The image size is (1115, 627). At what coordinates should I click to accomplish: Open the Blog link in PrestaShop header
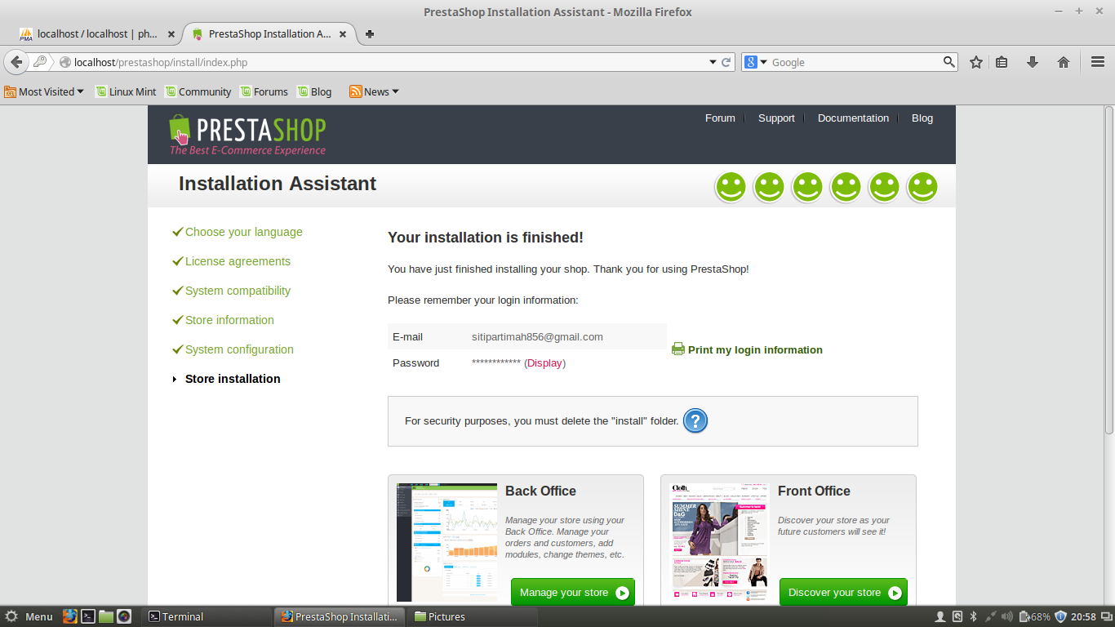pos(922,118)
